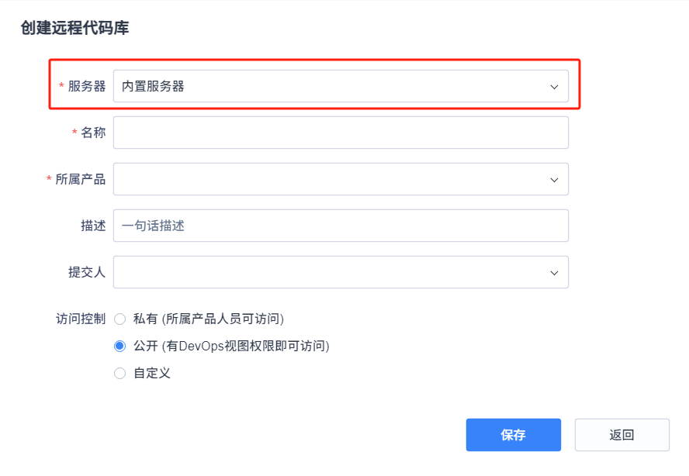Click the 所属产品 field label
This screenshot has width=689, height=476.
click(x=81, y=179)
